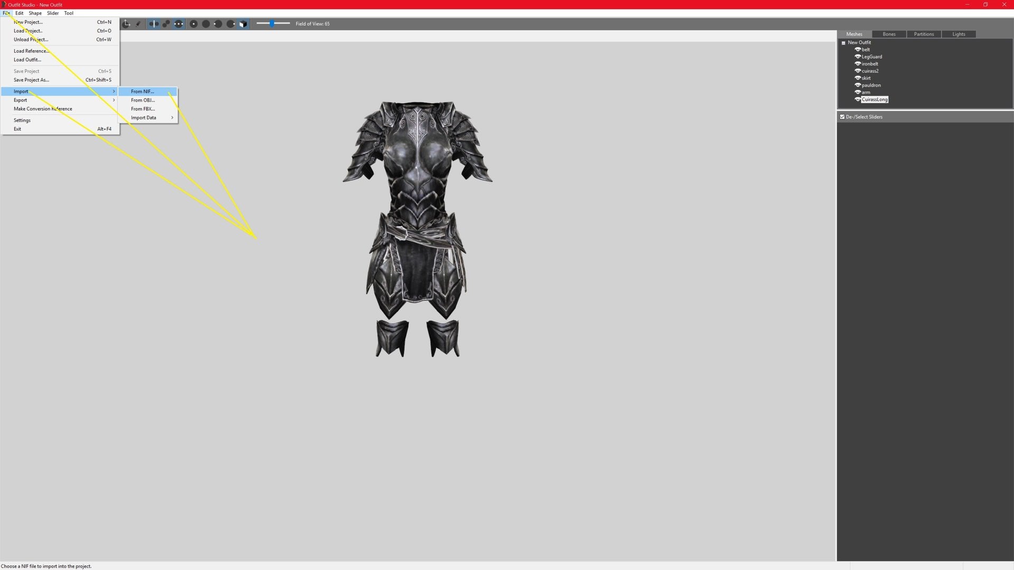Viewport: 1014px width, 570px height.
Task: Open the Edit menu
Action: [x=20, y=13]
